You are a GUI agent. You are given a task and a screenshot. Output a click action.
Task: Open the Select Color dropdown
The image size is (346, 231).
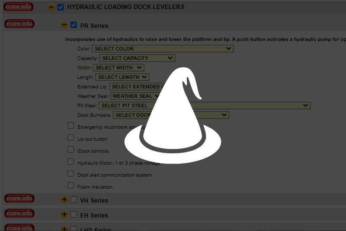163,49
